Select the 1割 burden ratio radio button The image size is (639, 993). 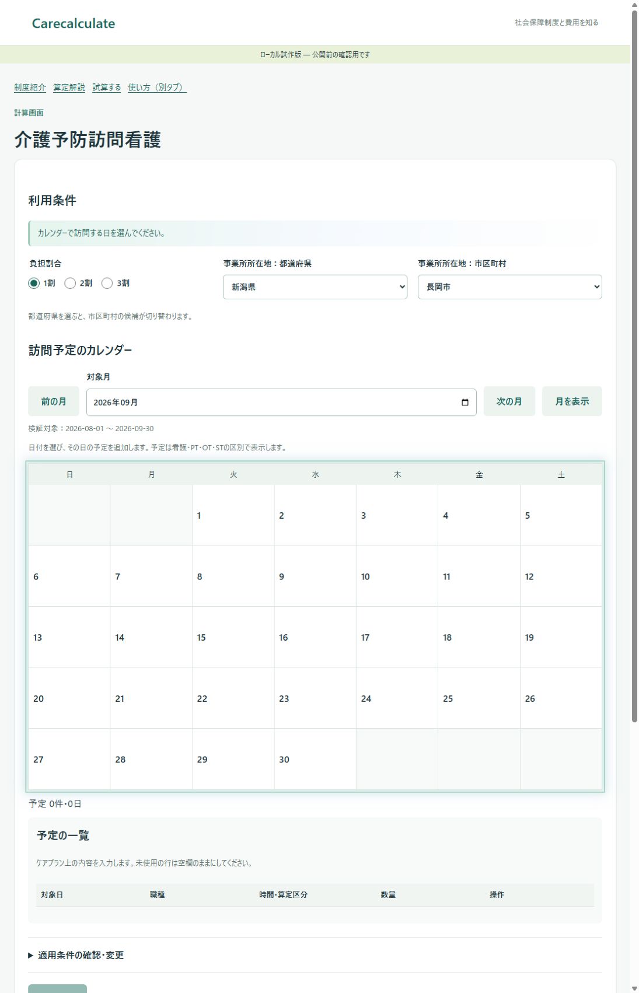pyautogui.click(x=34, y=283)
